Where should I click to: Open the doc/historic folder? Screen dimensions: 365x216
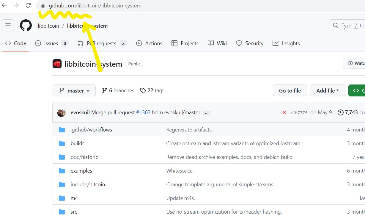[84, 157]
